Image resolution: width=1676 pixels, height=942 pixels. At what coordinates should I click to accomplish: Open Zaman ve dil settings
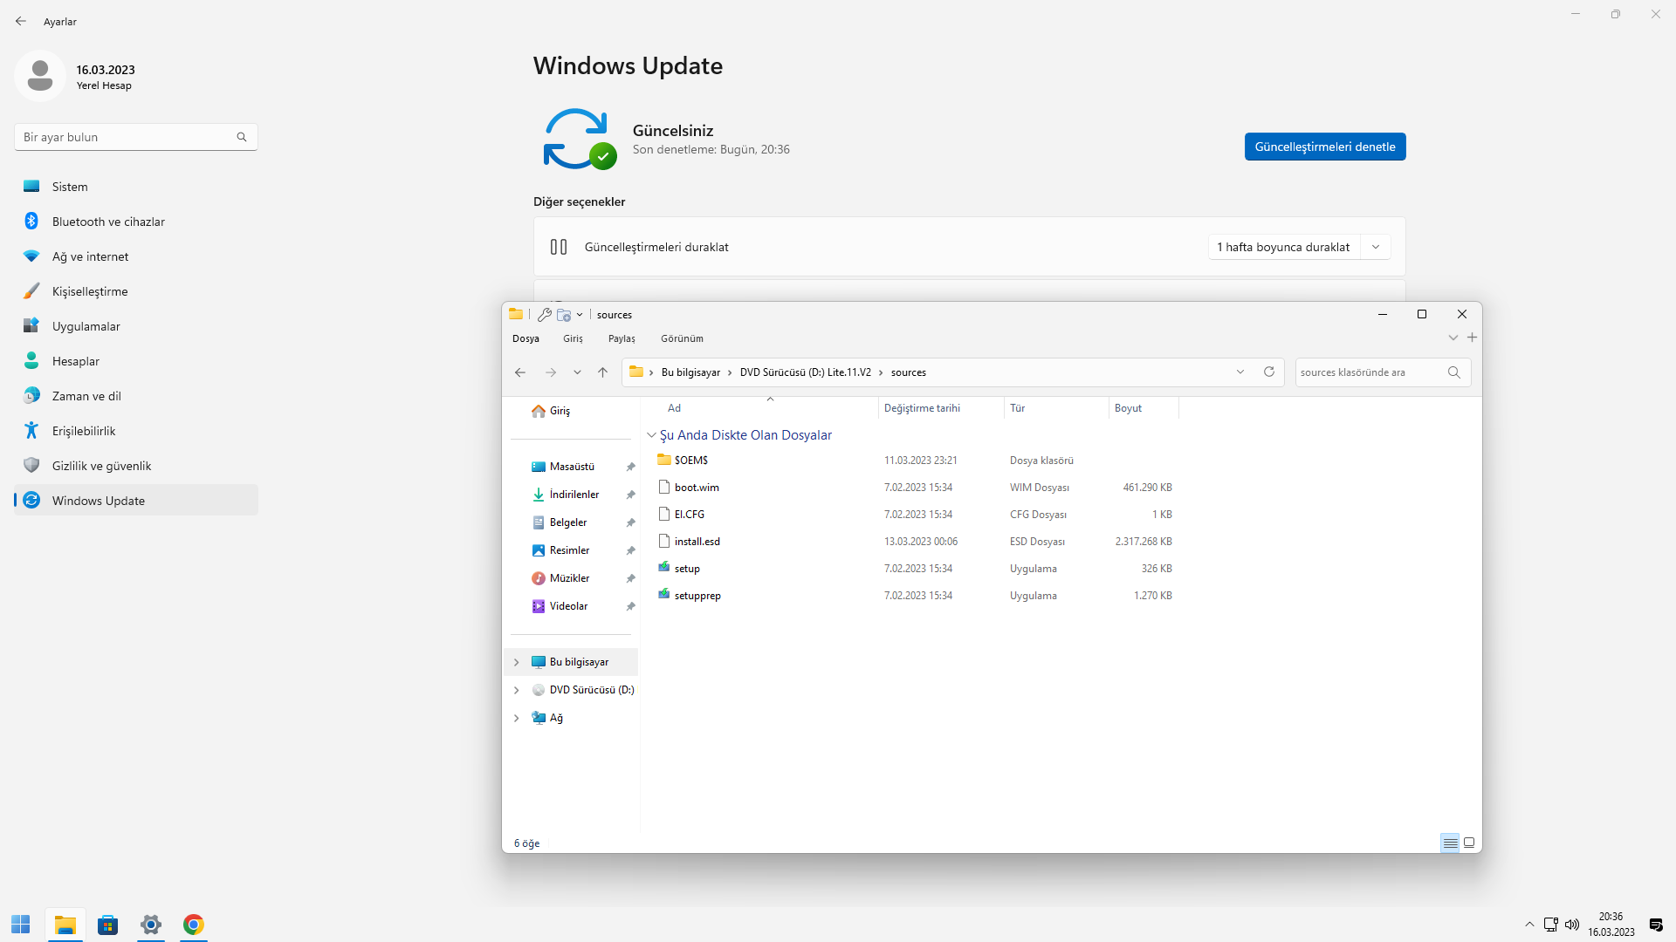[135, 396]
